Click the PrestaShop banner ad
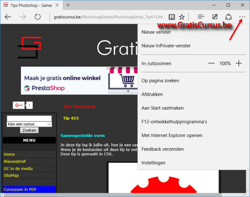250x197 pixels. point(79,81)
